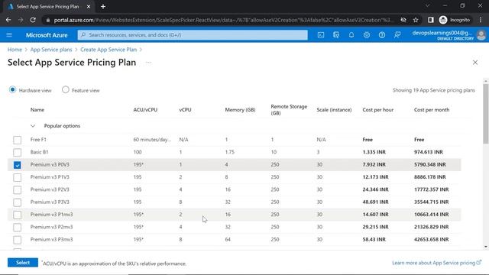Check the Premium v3 P1V3 checkbox

(17, 177)
